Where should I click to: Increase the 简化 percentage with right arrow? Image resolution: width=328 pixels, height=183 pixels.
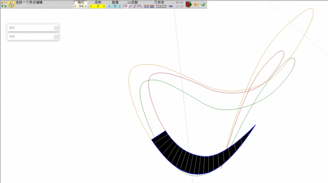point(86,6)
